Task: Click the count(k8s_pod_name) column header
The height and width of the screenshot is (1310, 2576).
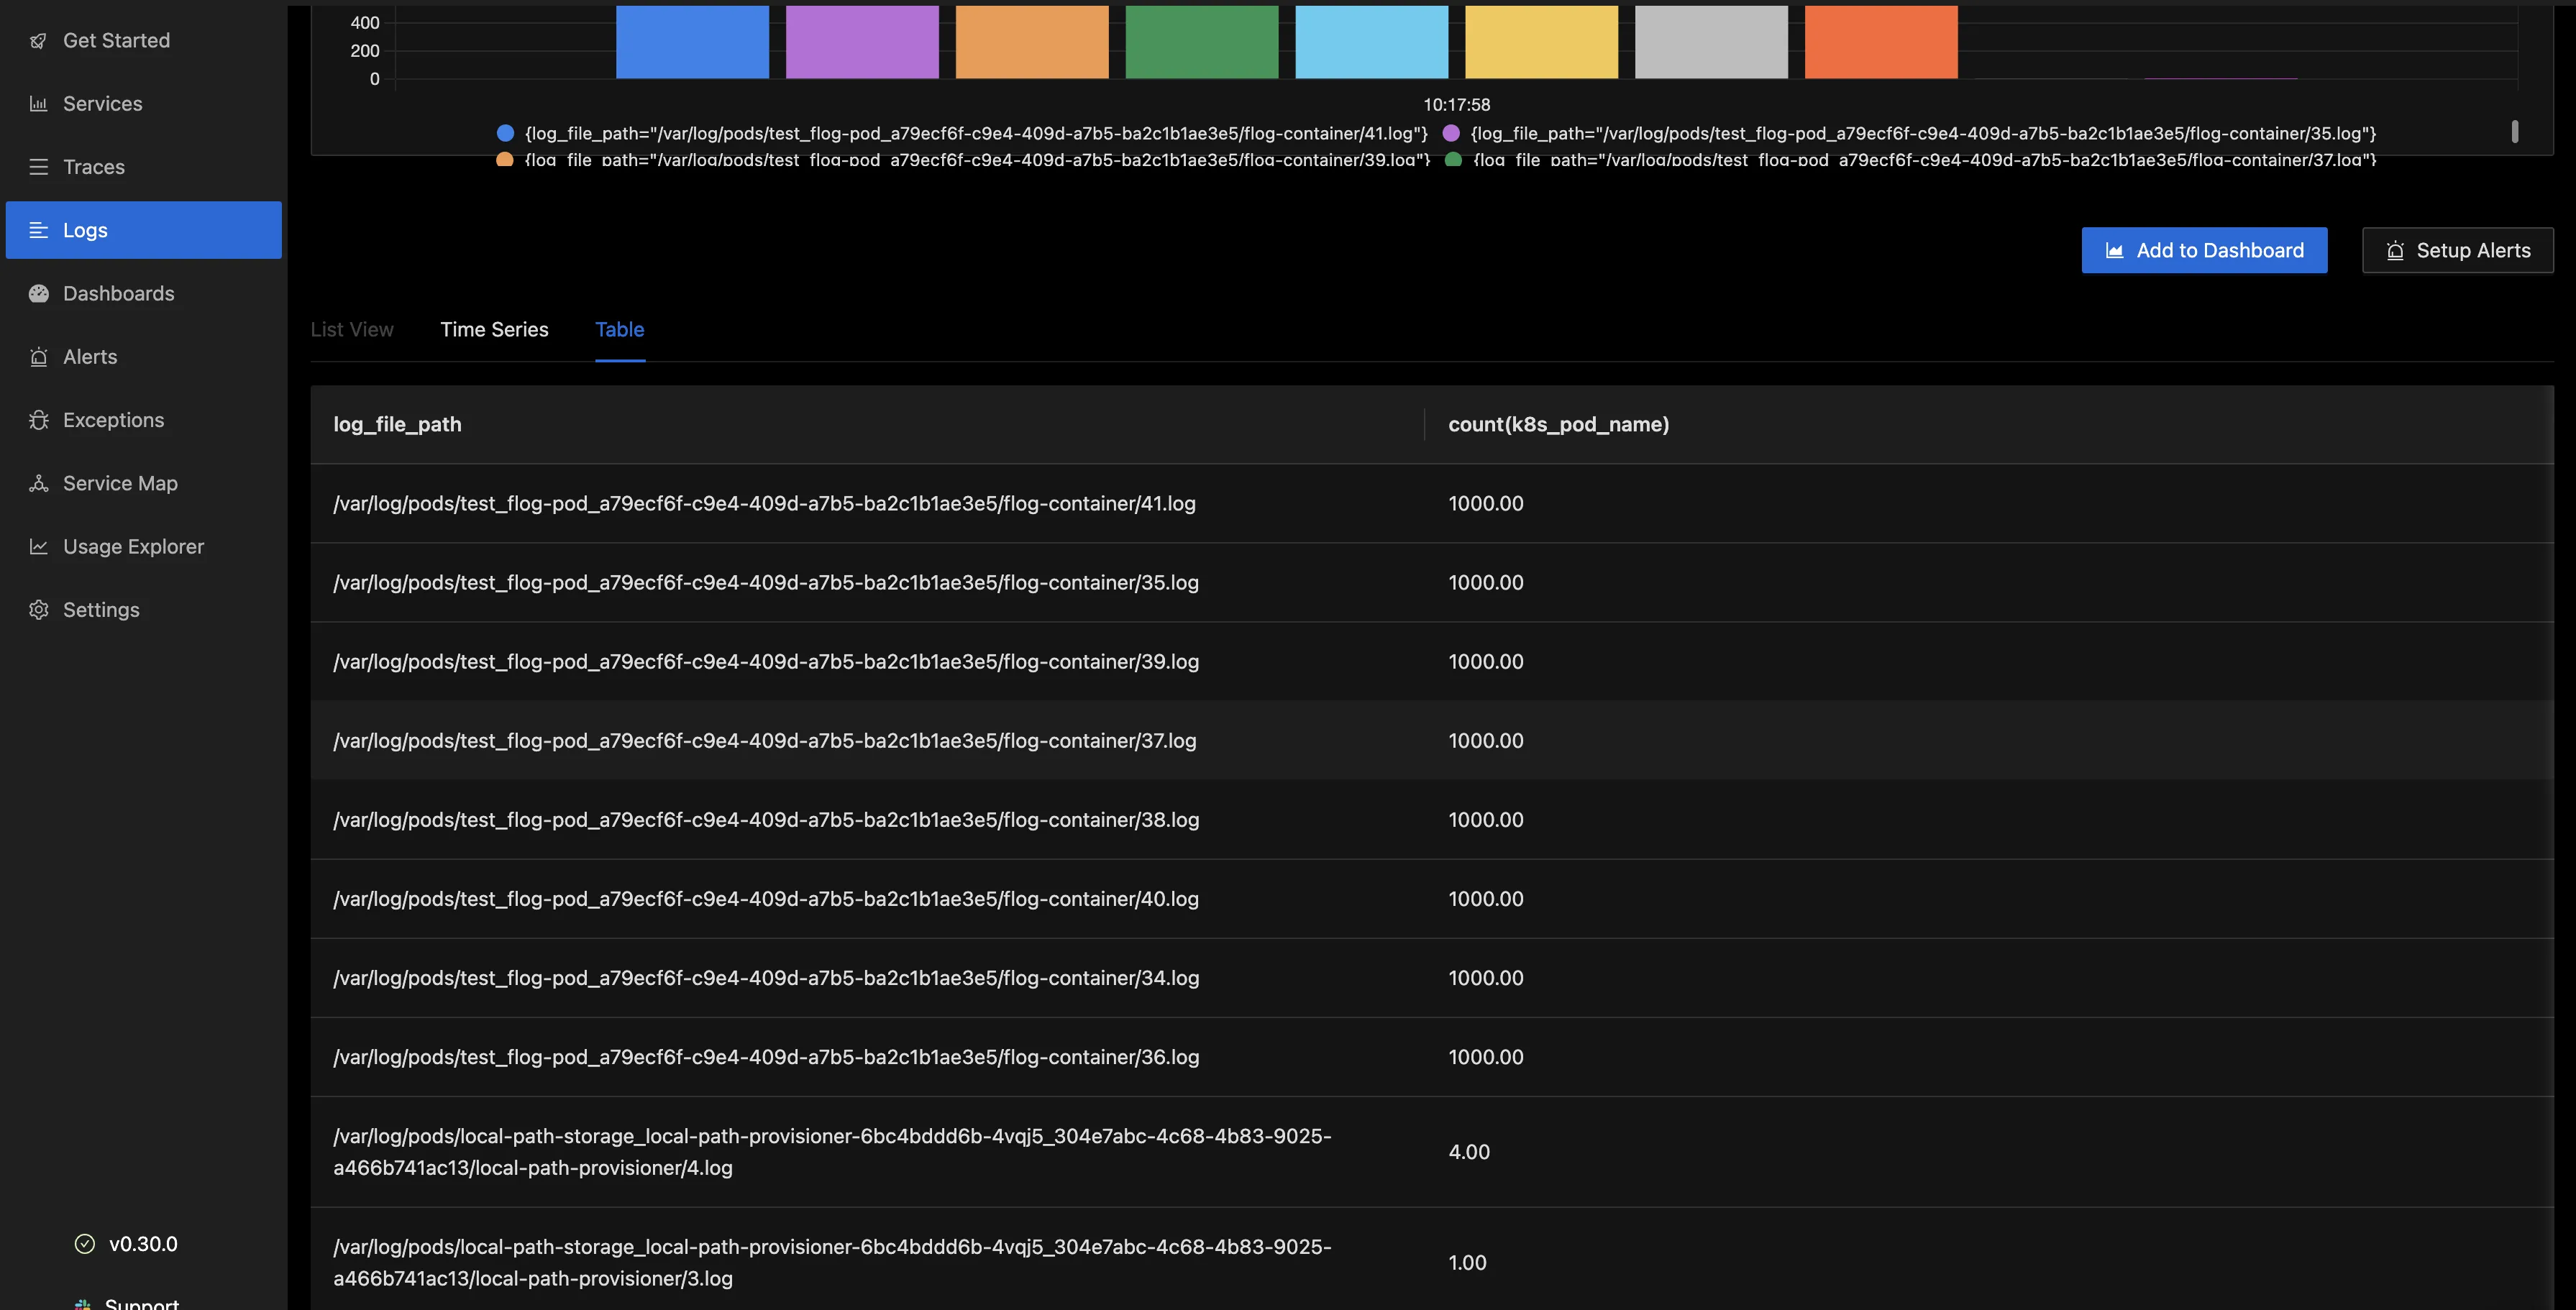Action: pos(1989,424)
